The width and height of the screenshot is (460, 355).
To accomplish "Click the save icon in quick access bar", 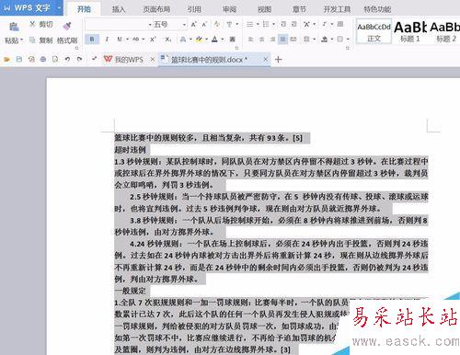I will 19,59.
